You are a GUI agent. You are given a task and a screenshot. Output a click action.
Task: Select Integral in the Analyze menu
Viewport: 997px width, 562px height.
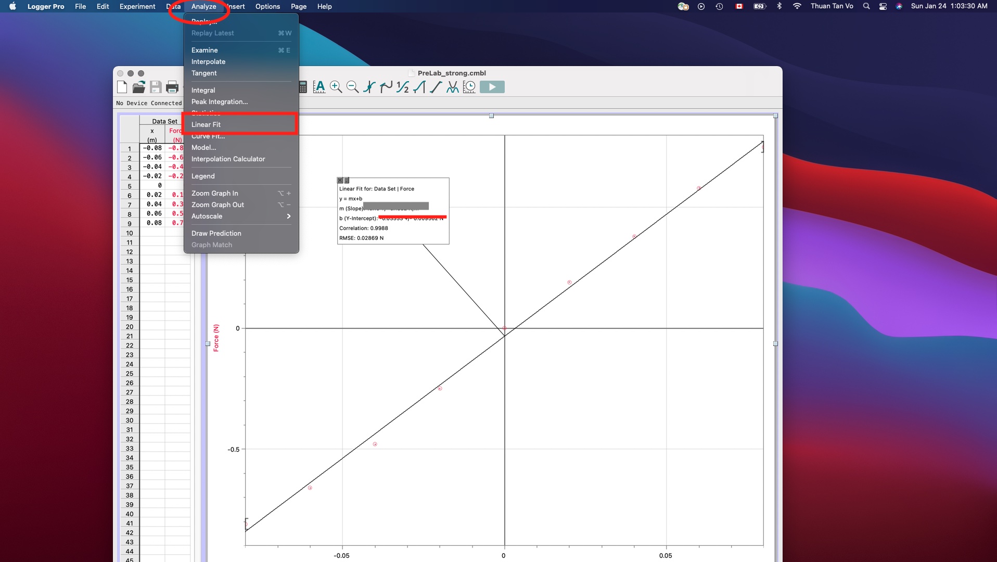coord(241,90)
